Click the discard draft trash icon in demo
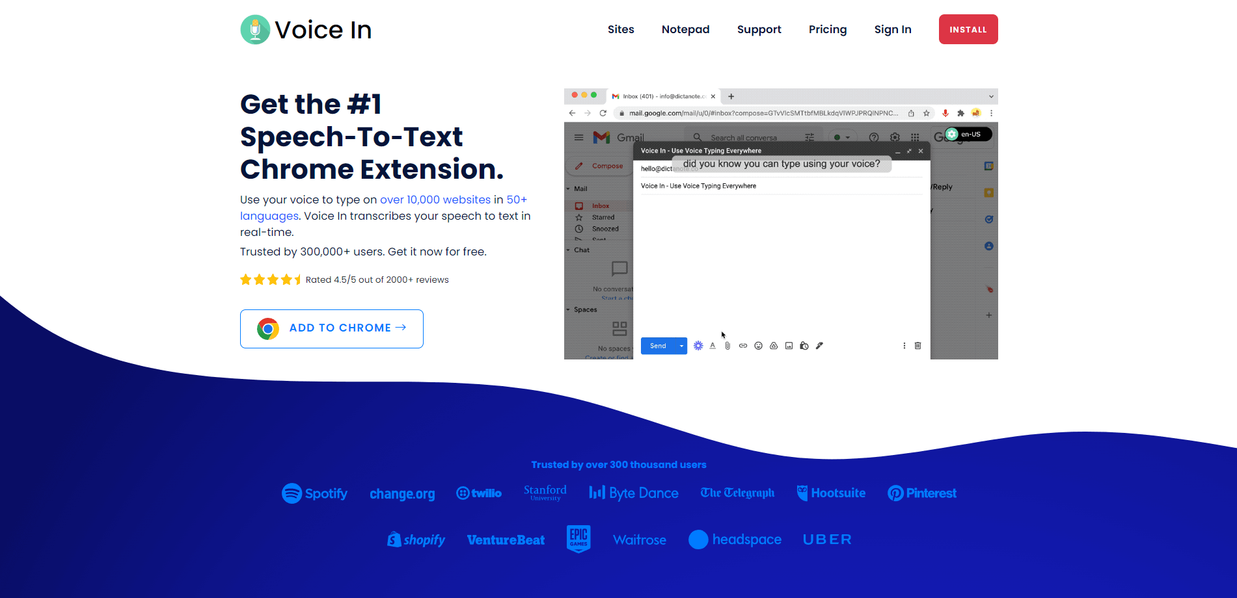The image size is (1237, 598). (x=918, y=346)
